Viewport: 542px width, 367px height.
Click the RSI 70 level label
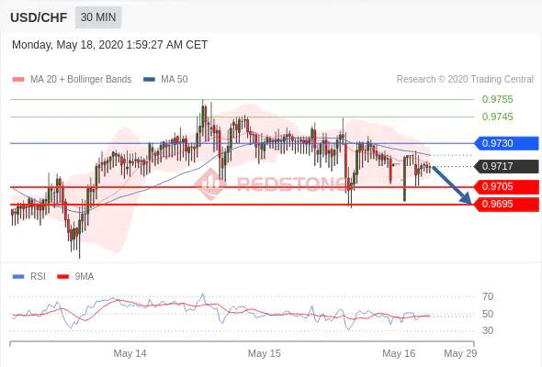tap(488, 296)
